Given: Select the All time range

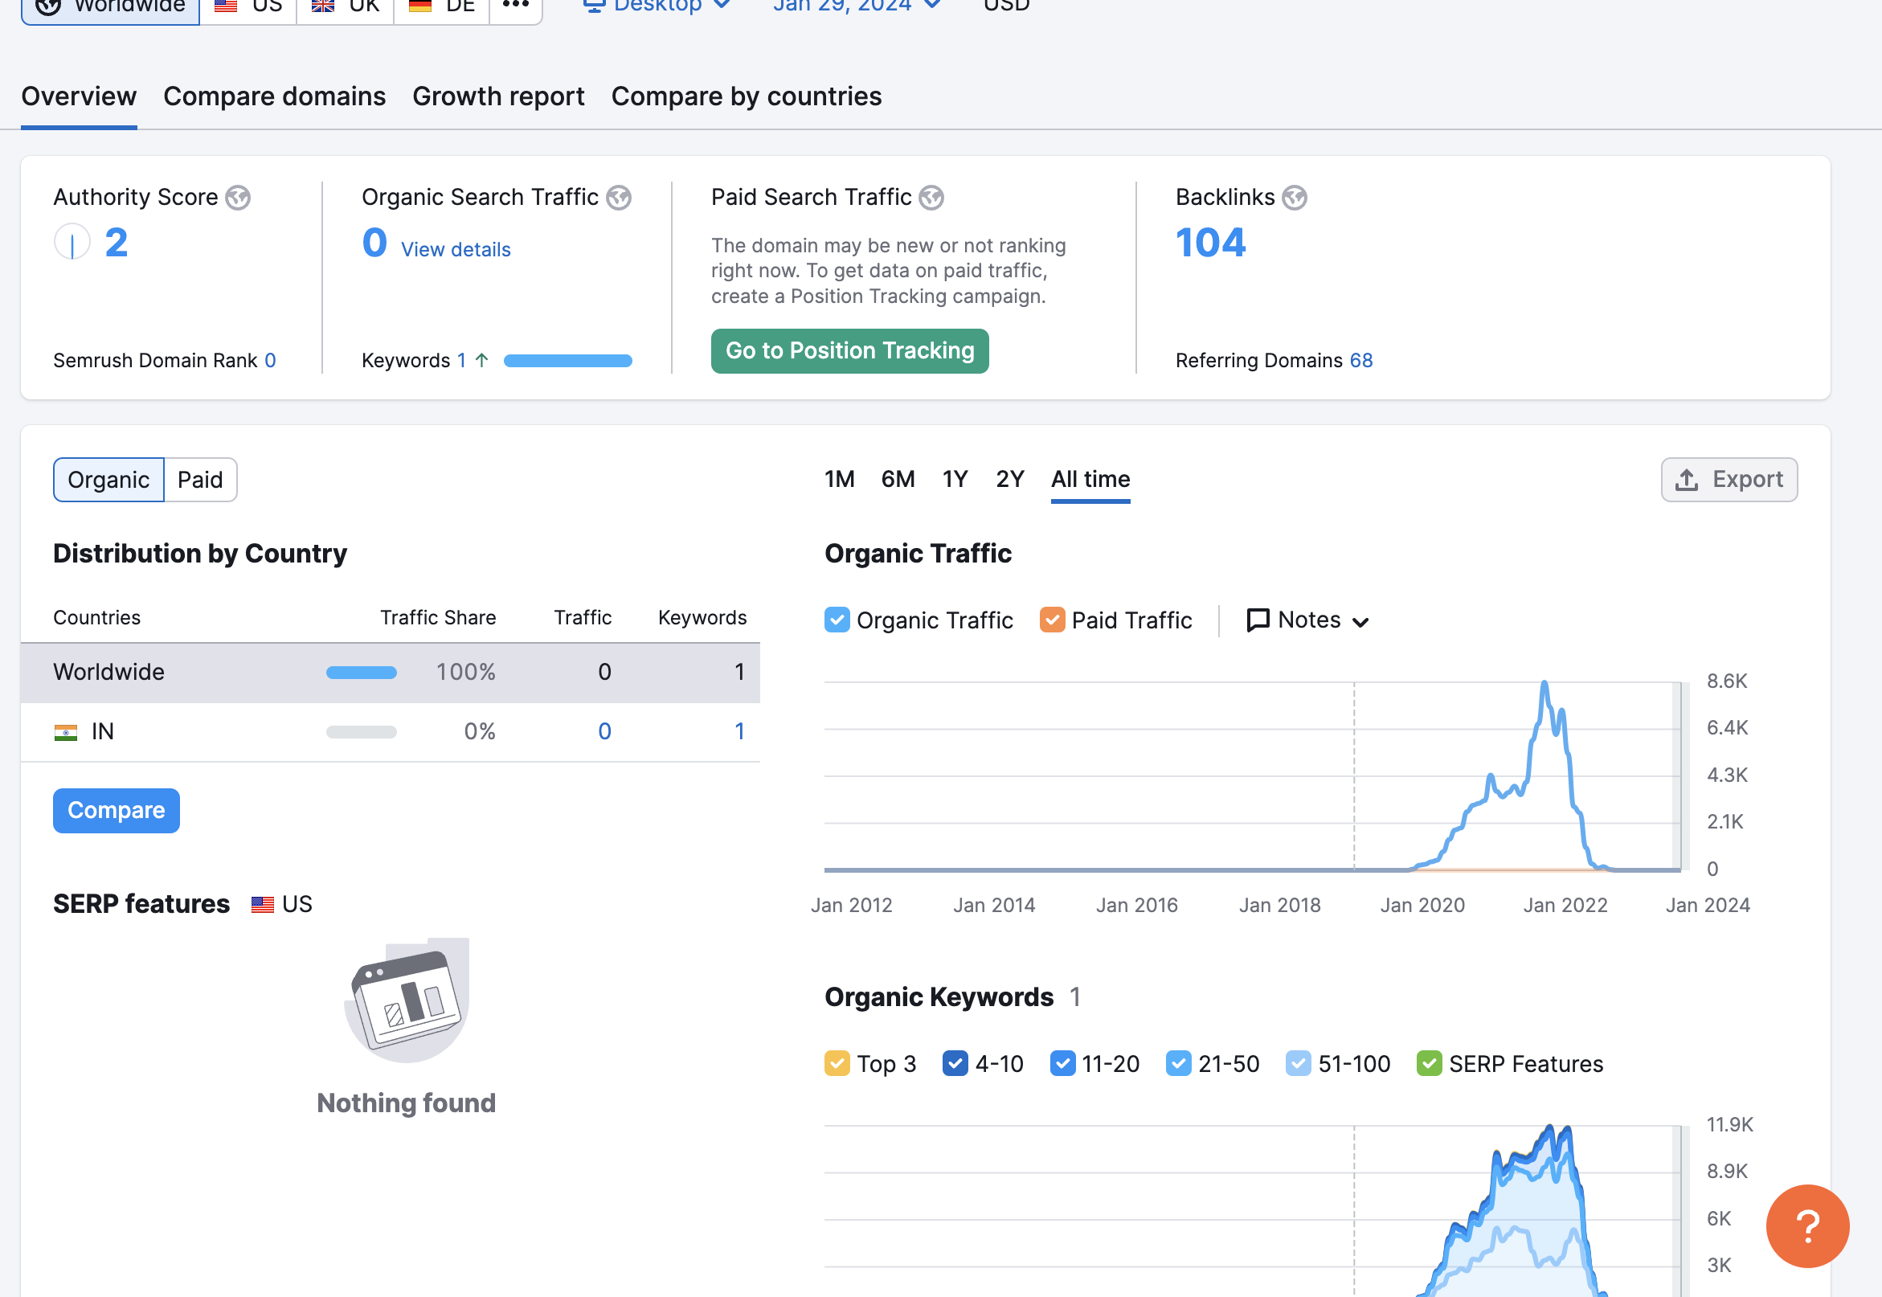Looking at the screenshot, I should [x=1090, y=480].
